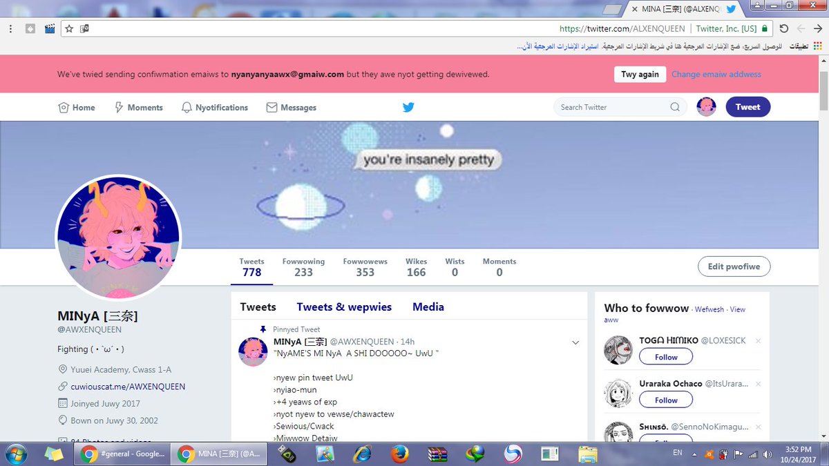Image resolution: width=829 pixels, height=466 pixels.
Task: Click the blue Twitter bird logo
Action: (x=408, y=107)
